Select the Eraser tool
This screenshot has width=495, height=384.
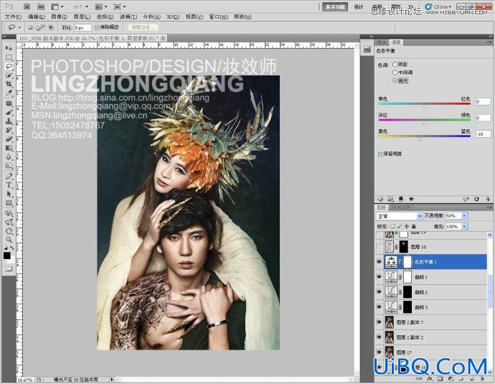[9, 139]
